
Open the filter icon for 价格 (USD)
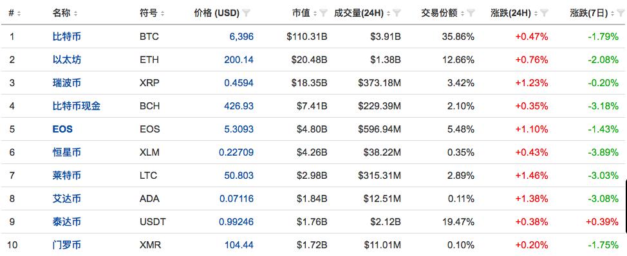[x=247, y=13]
